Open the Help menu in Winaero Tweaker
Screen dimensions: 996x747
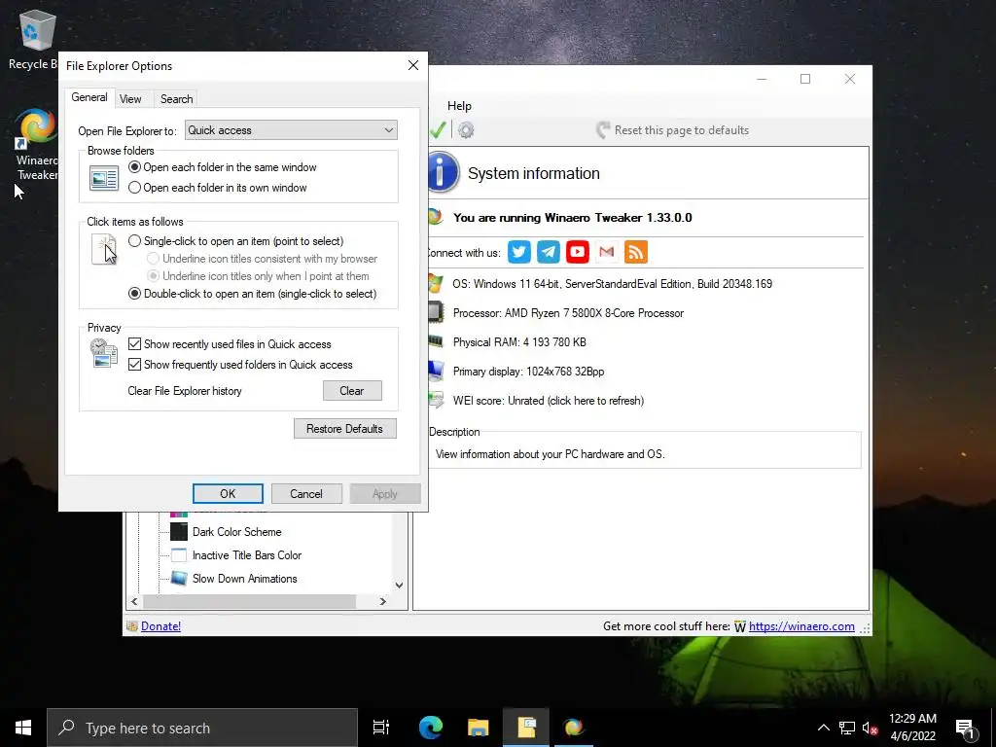pos(459,106)
